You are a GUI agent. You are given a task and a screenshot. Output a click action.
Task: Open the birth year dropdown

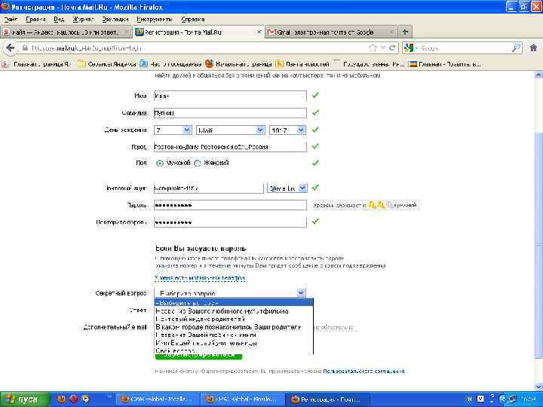click(x=287, y=130)
